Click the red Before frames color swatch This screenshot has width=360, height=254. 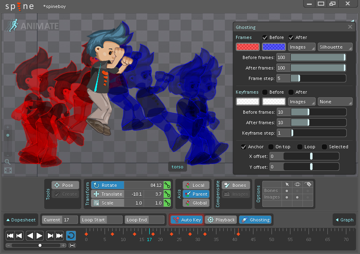click(x=247, y=47)
